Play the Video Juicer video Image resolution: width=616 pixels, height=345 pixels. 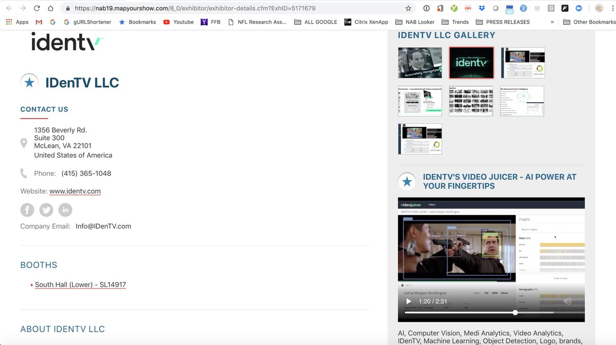[x=409, y=301]
